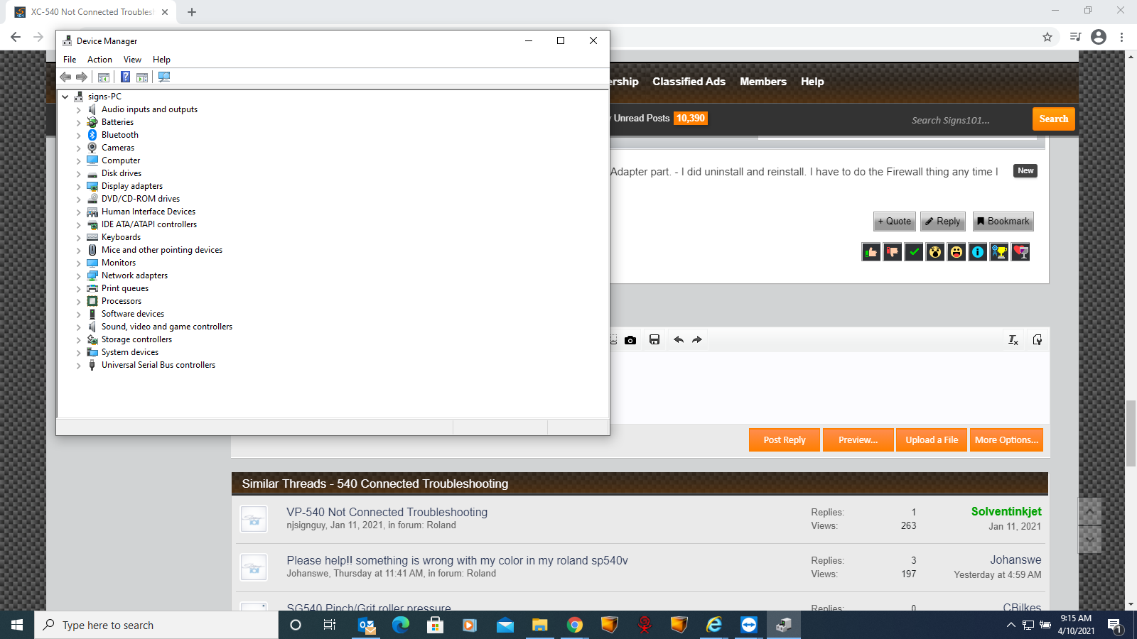Expand Audio inputs and outputs
The image size is (1137, 639).
click(79, 110)
